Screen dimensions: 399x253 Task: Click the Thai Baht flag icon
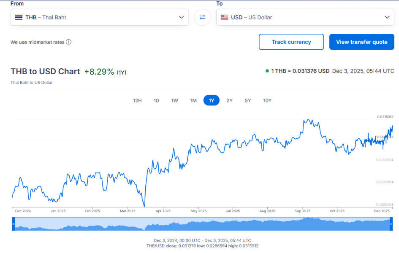click(19, 17)
